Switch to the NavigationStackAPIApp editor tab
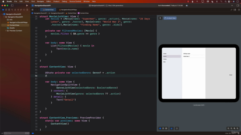 point(68,10)
